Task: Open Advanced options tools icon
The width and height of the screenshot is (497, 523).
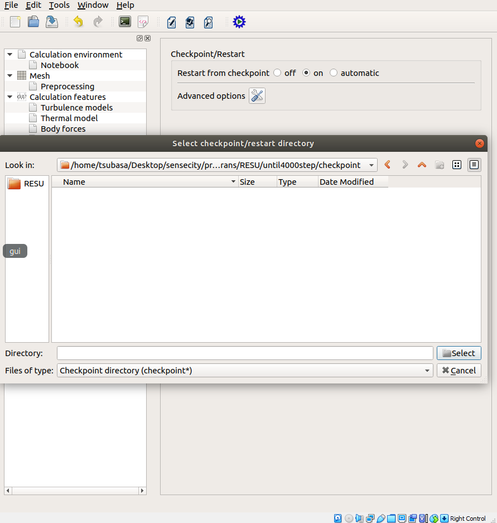Action: (x=257, y=96)
